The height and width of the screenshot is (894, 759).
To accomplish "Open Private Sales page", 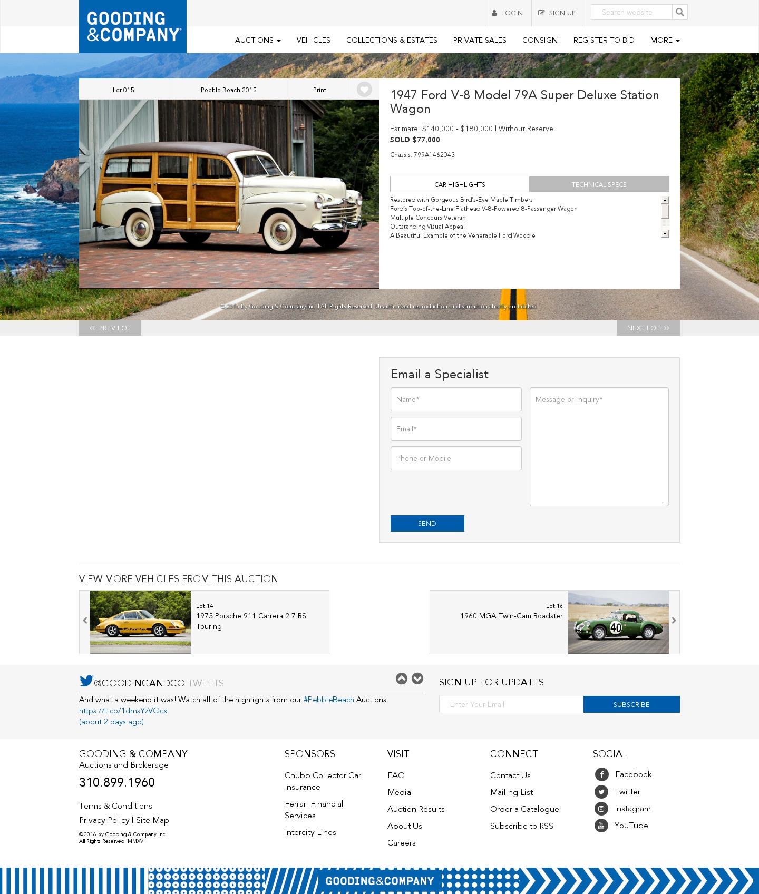I will (x=480, y=40).
